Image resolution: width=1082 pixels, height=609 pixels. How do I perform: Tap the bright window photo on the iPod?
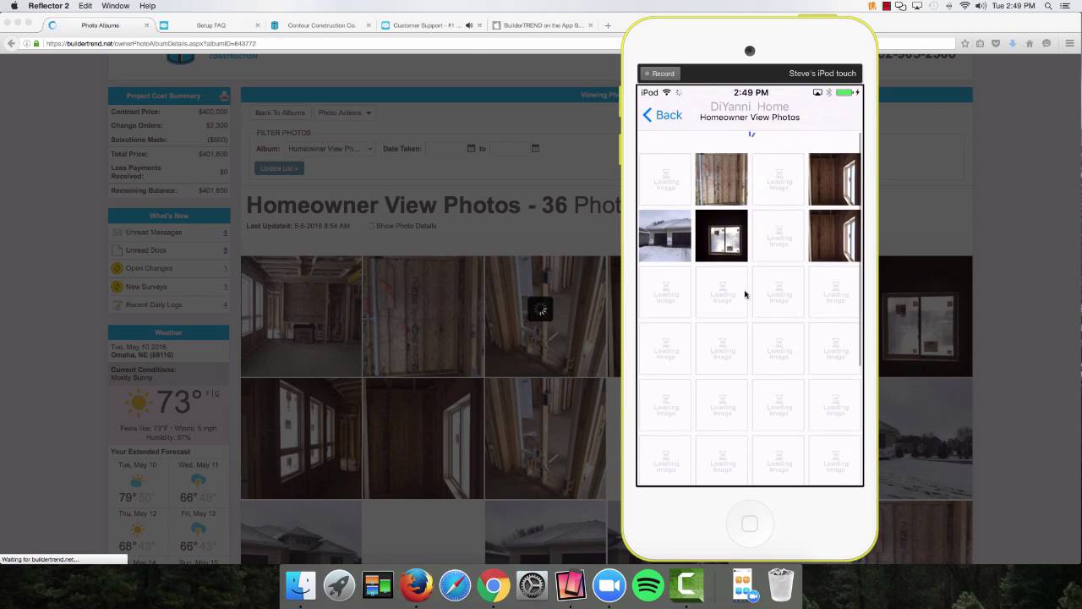click(x=721, y=235)
